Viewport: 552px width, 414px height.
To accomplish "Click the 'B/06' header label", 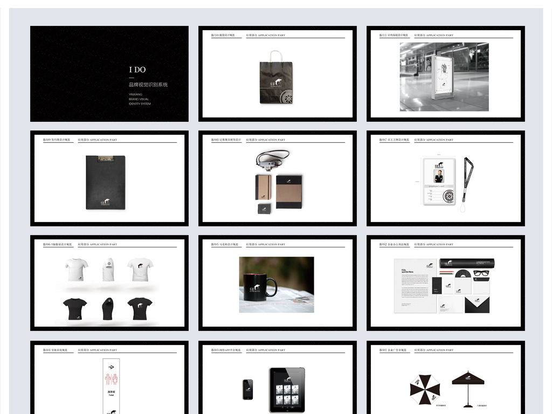I will coord(47,244).
